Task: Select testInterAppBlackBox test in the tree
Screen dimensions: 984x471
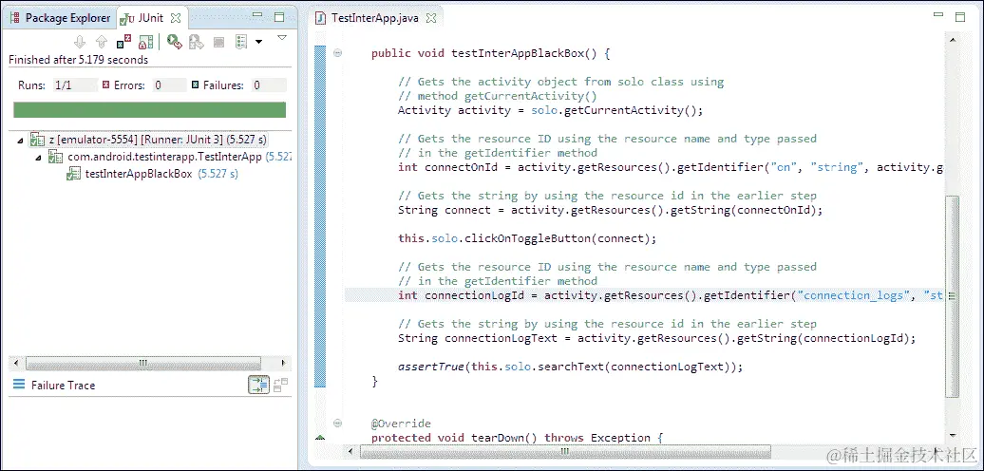Action: 152,174
